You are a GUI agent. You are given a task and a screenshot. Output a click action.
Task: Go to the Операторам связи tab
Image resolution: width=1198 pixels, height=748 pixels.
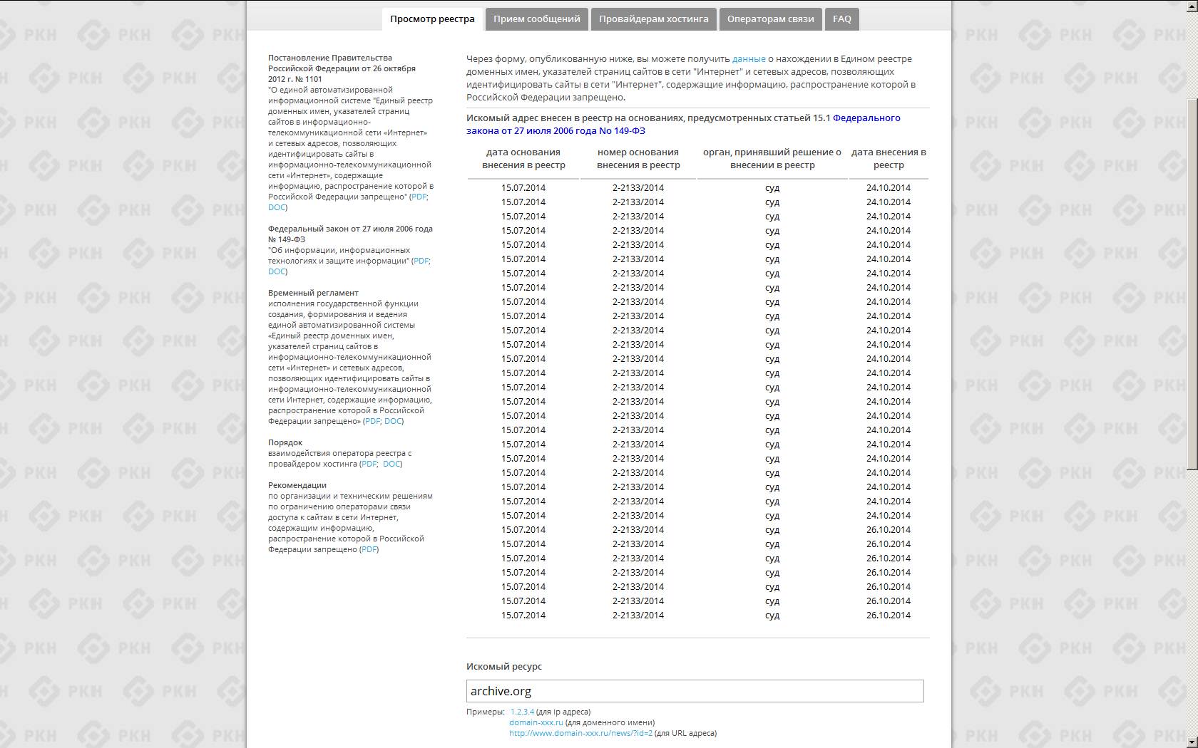tap(770, 19)
